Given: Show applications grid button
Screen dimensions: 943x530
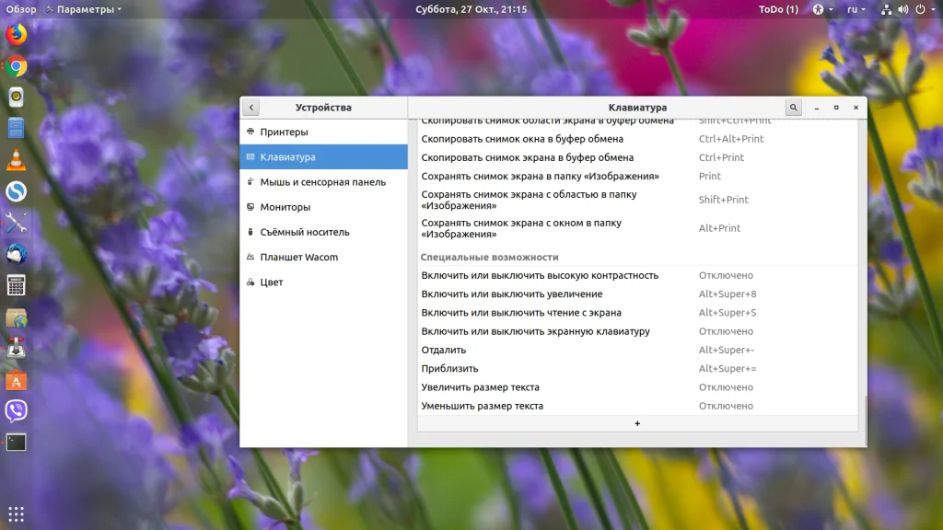Looking at the screenshot, I should (x=17, y=513).
